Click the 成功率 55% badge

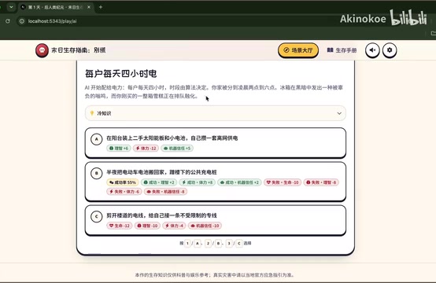(x=123, y=182)
